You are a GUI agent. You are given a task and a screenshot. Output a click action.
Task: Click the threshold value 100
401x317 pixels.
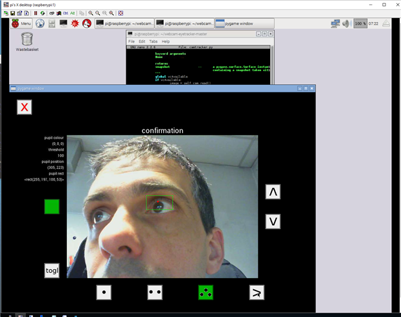(x=61, y=155)
